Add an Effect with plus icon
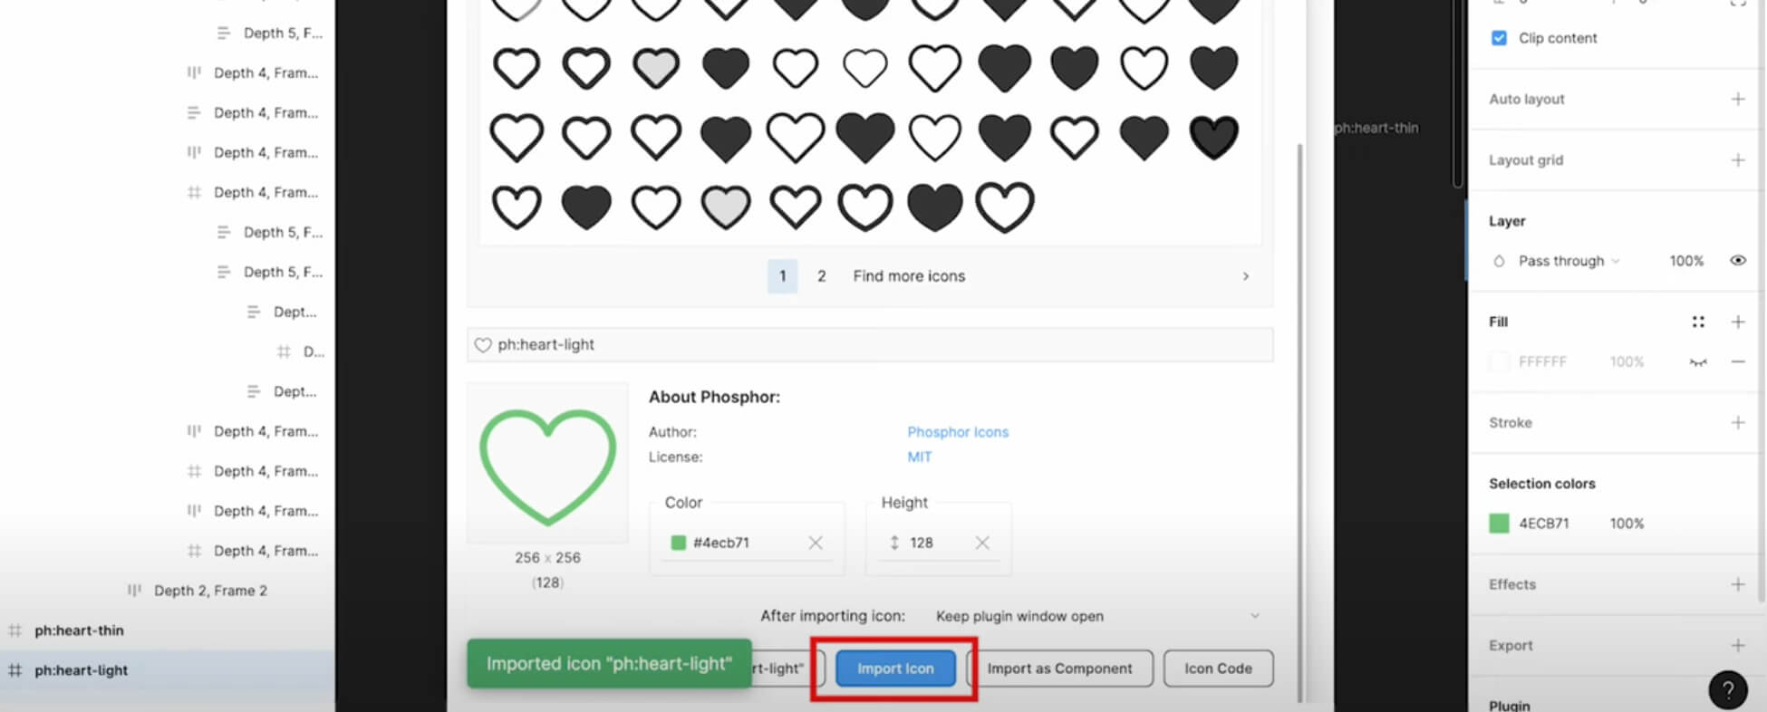 1737,584
